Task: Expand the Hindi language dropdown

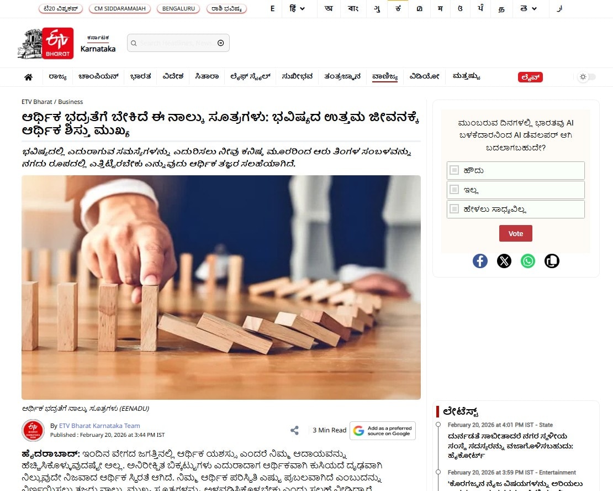Action: (x=297, y=9)
